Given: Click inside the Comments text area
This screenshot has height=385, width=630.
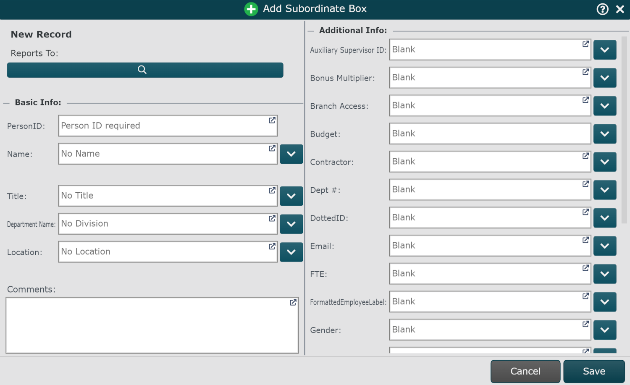Looking at the screenshot, I should (152, 325).
